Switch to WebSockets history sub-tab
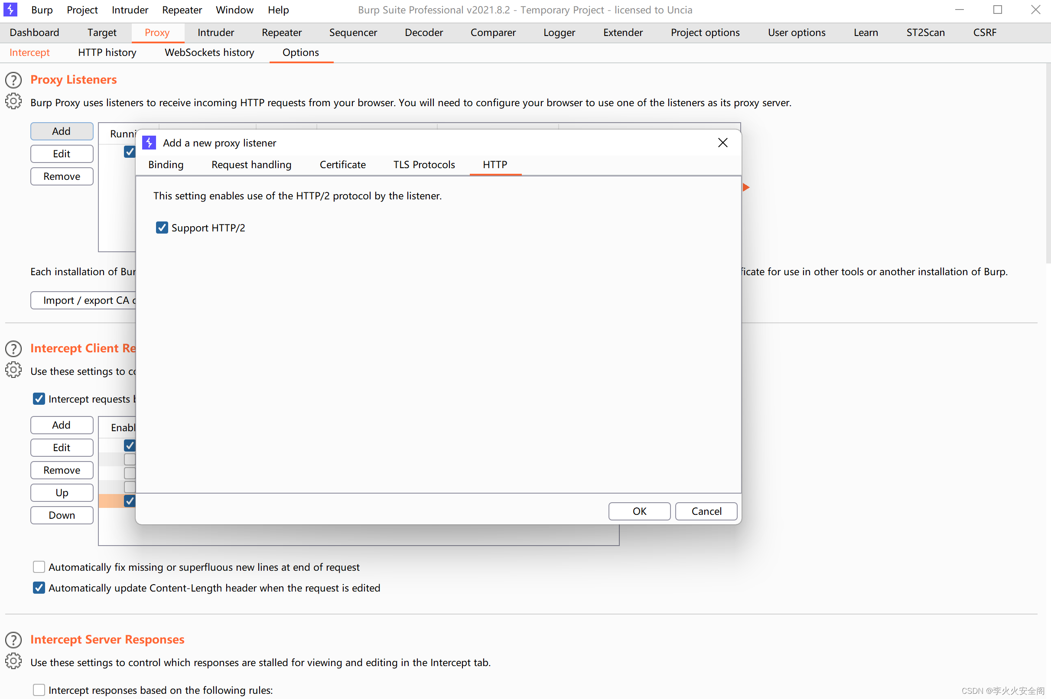This screenshot has width=1051, height=699. click(x=209, y=52)
